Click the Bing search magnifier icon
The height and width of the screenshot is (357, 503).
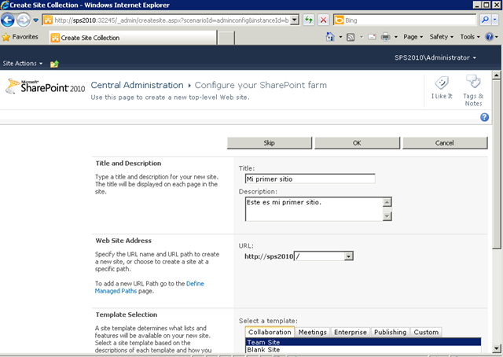pyautogui.click(x=494, y=19)
